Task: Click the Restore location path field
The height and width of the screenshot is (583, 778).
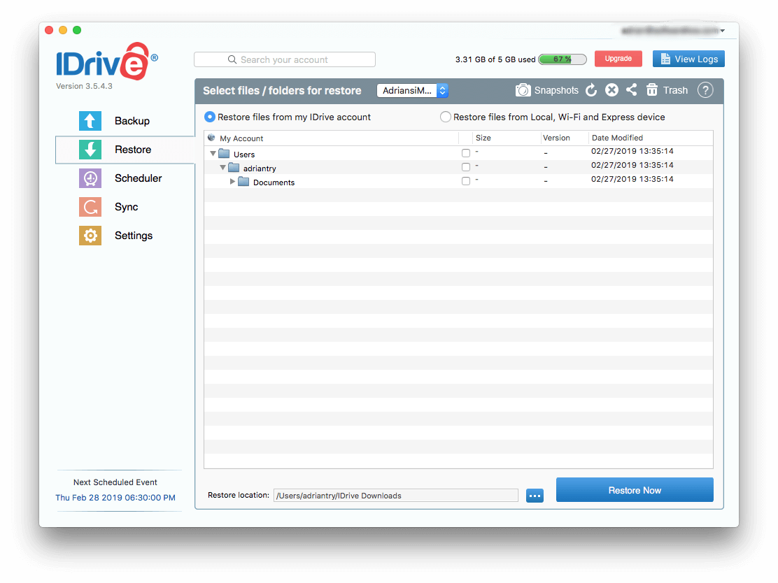Action: pyautogui.click(x=396, y=496)
